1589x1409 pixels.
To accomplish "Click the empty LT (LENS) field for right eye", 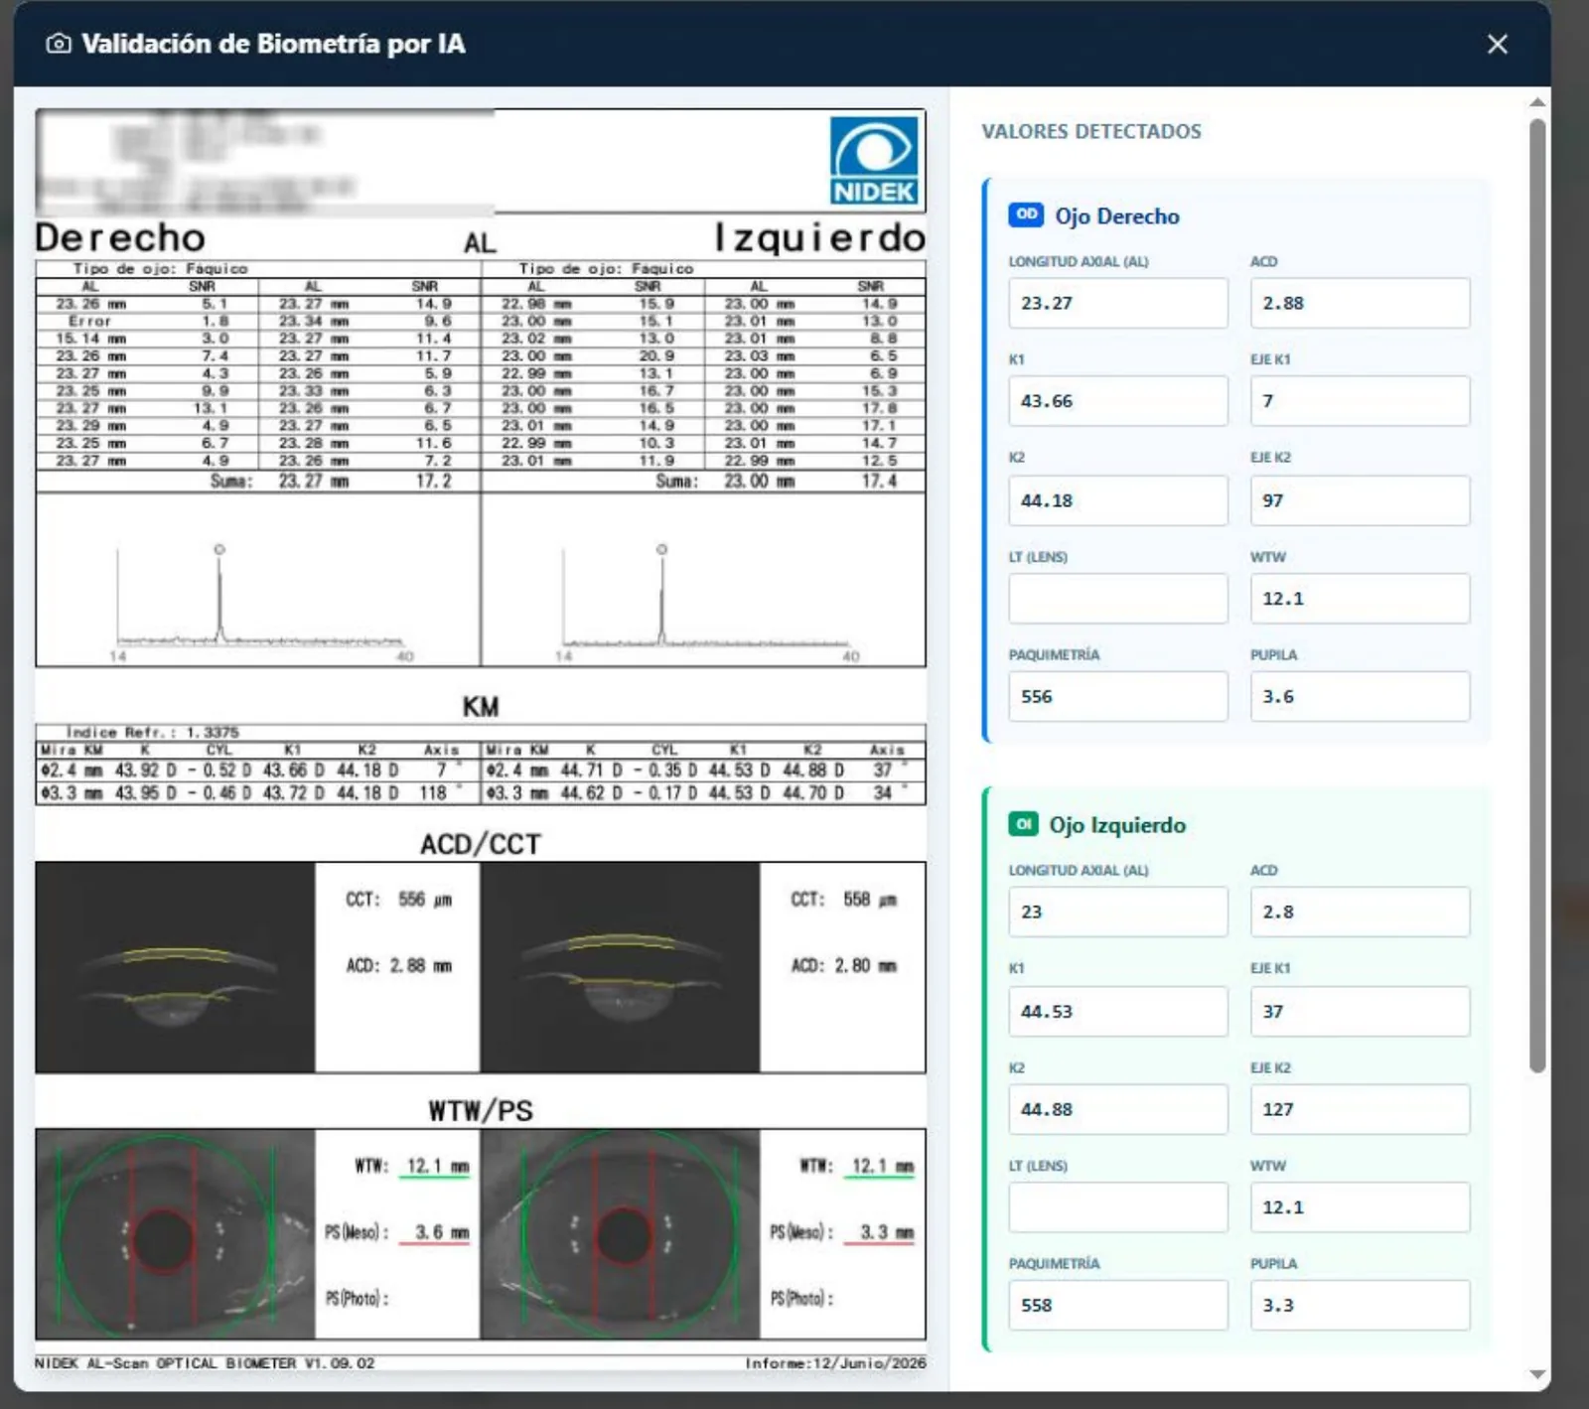I will tap(1118, 599).
